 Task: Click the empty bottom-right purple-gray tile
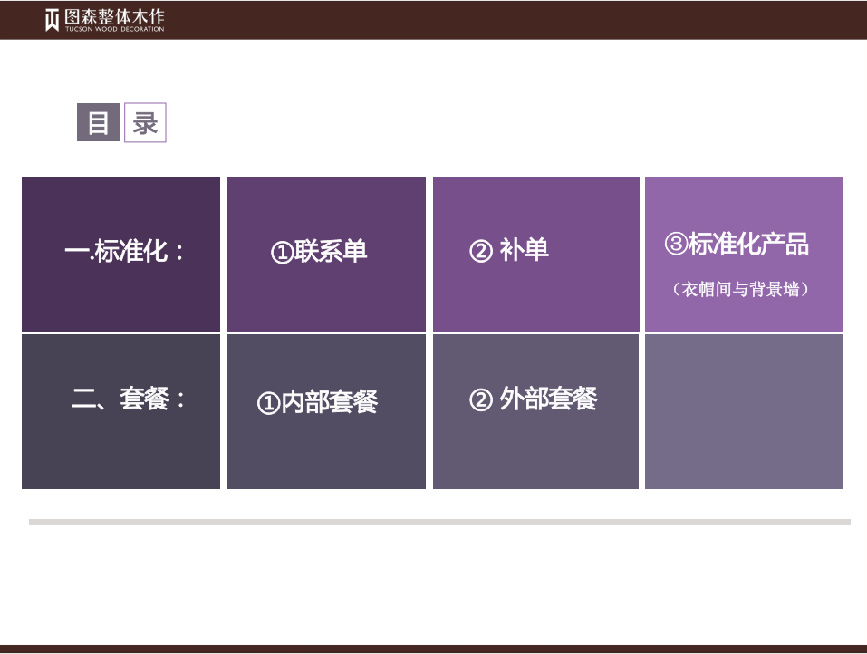(744, 411)
